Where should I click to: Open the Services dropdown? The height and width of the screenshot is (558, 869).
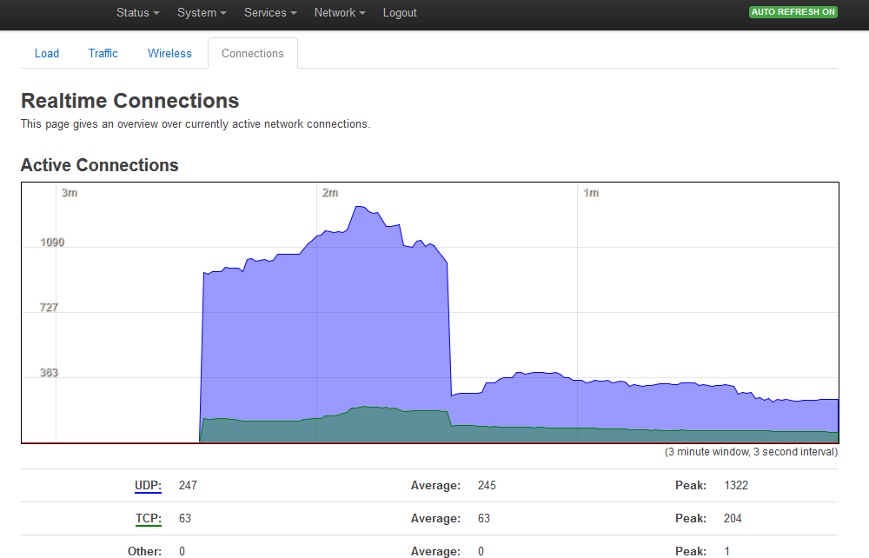270,13
